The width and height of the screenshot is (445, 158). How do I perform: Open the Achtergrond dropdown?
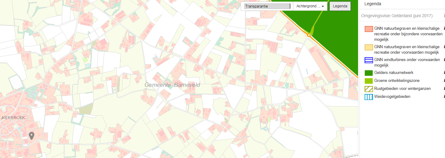click(x=310, y=6)
